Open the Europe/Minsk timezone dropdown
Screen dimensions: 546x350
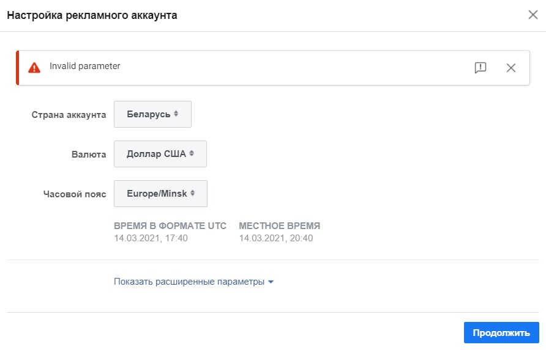[160, 194]
